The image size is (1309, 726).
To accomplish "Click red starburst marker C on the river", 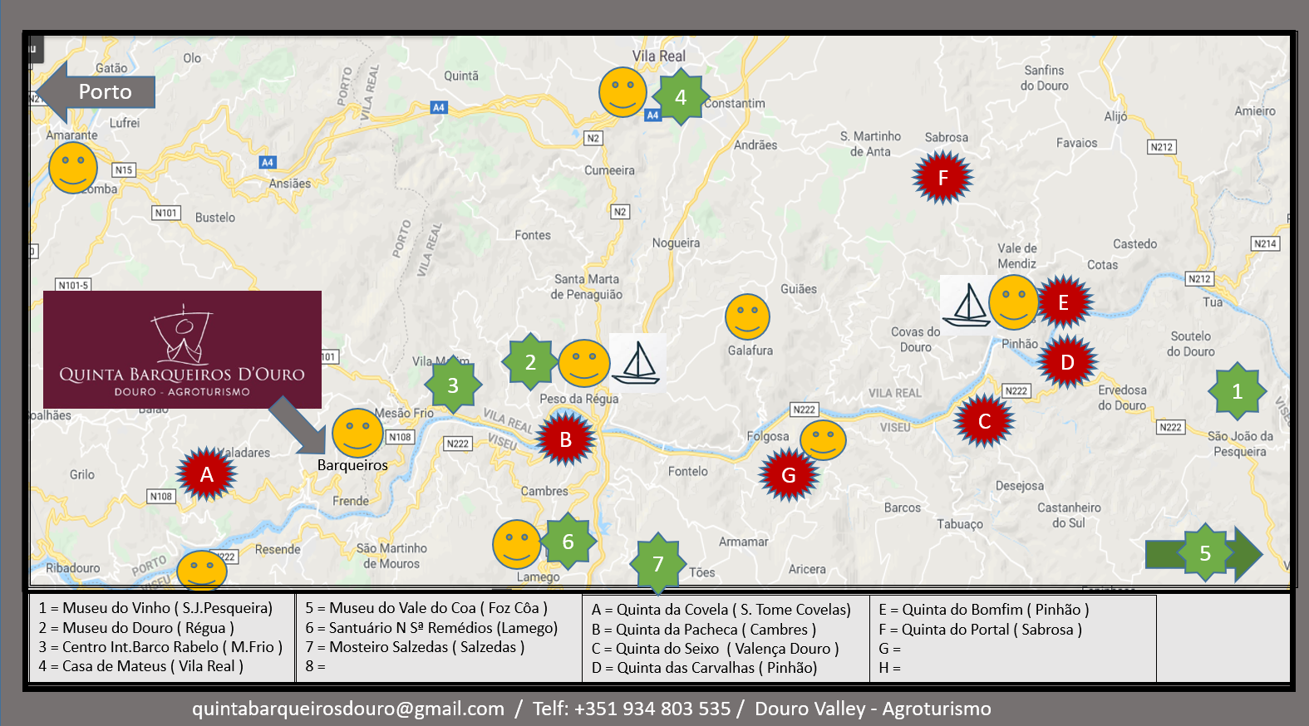I will [984, 421].
